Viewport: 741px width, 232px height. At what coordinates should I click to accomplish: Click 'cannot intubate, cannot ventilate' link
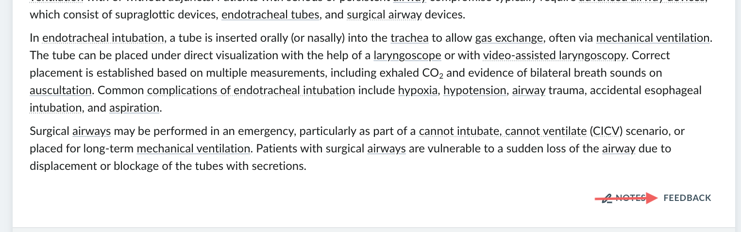(x=503, y=131)
